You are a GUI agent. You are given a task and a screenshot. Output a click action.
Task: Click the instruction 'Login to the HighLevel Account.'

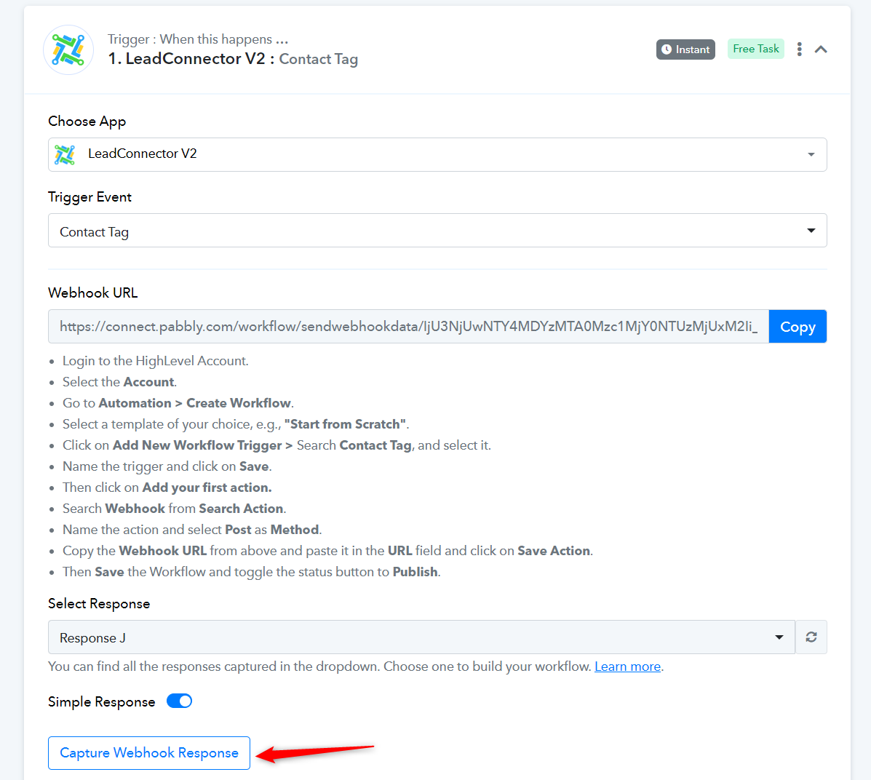(x=156, y=361)
